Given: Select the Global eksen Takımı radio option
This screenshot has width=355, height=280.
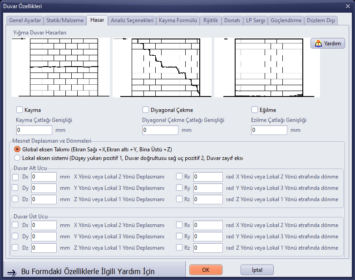Looking at the screenshot, I should (x=17, y=149).
